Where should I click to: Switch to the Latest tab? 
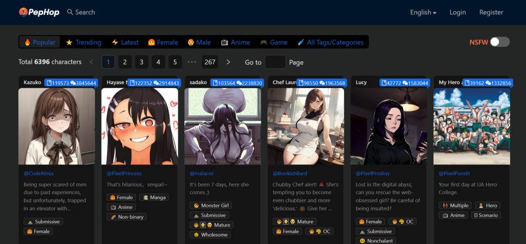pyautogui.click(x=125, y=42)
